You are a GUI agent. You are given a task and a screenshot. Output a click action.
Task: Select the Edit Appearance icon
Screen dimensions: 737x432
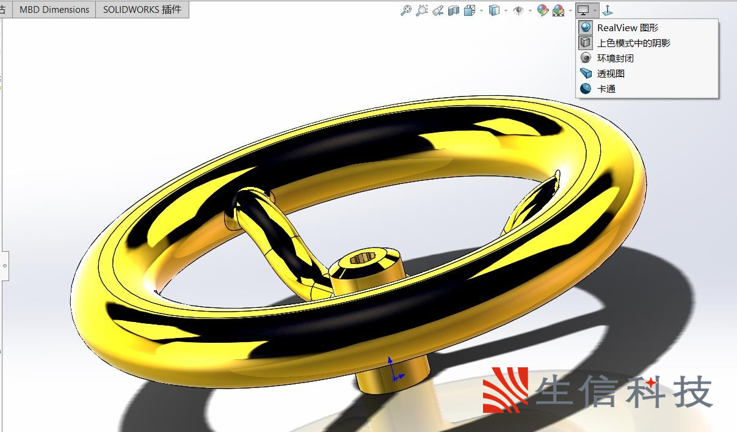pyautogui.click(x=541, y=10)
